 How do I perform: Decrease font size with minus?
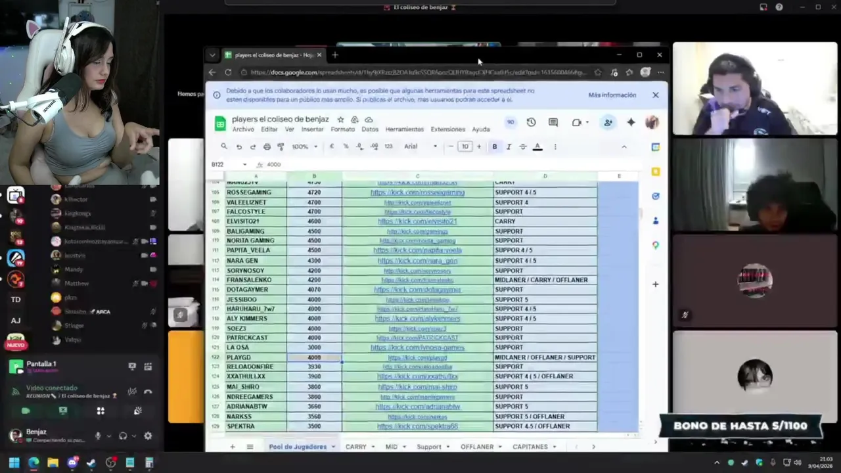pyautogui.click(x=451, y=146)
